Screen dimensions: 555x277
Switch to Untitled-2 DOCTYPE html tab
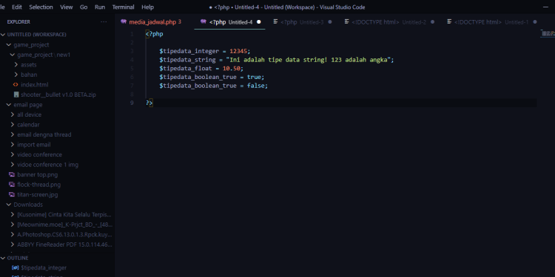[389, 22]
